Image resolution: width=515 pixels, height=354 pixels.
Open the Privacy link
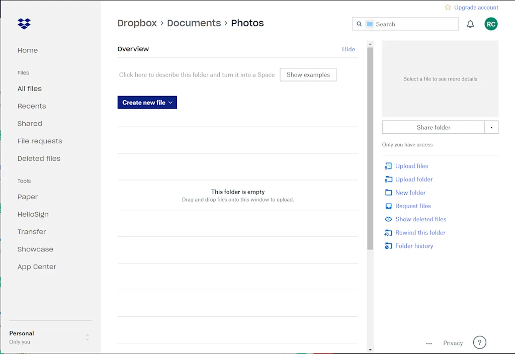pyautogui.click(x=453, y=343)
